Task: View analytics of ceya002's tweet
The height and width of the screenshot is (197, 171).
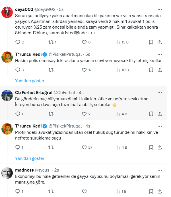Action: coord(118,42)
